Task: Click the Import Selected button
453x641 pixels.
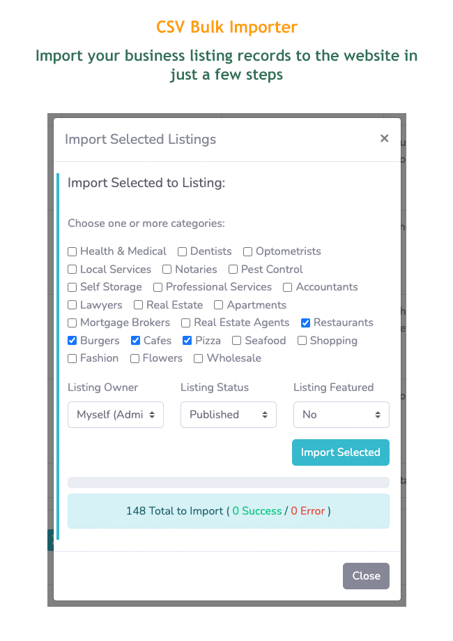Action: point(341,452)
